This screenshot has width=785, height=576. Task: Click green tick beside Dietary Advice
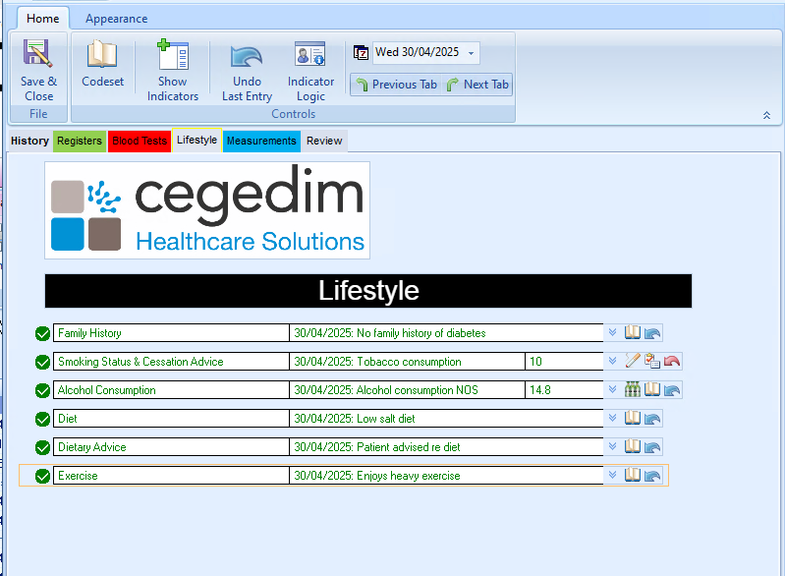(x=42, y=448)
